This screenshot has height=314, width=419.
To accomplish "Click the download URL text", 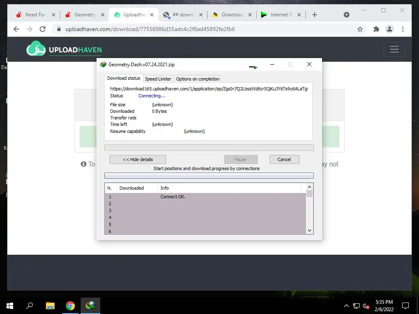I will coord(209,89).
